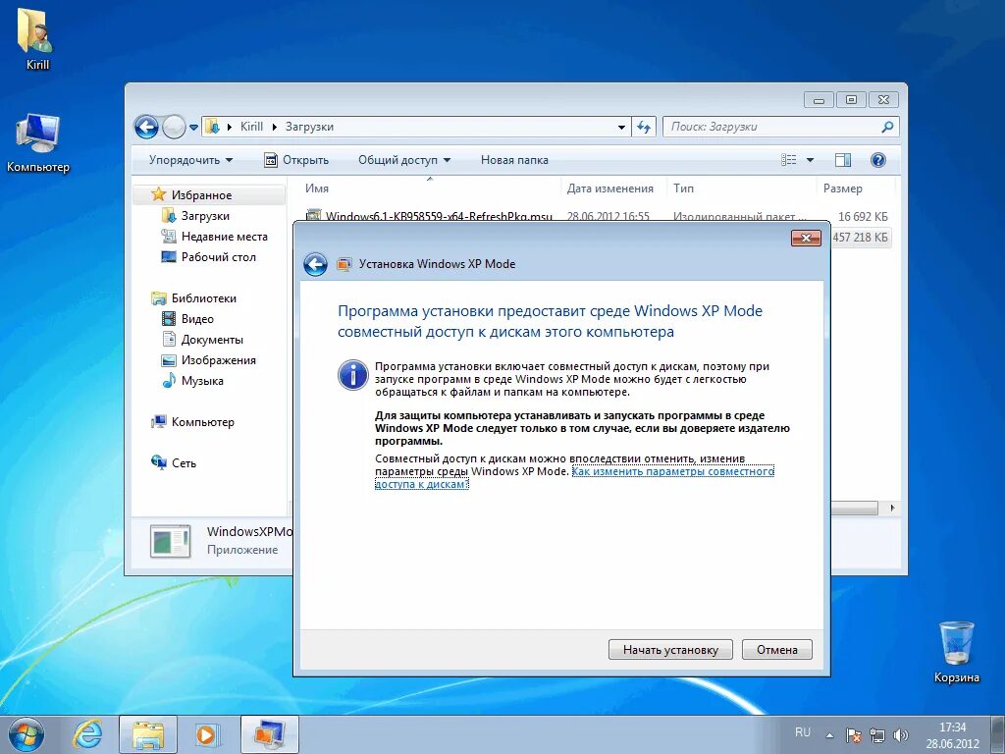Open view options dropdown arrow
The image size is (1005, 754).
click(x=810, y=160)
